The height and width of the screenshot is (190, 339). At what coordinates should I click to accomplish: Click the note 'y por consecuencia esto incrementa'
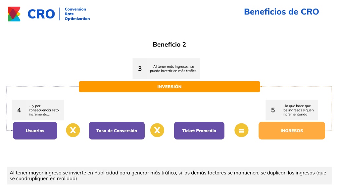[x=44, y=110]
